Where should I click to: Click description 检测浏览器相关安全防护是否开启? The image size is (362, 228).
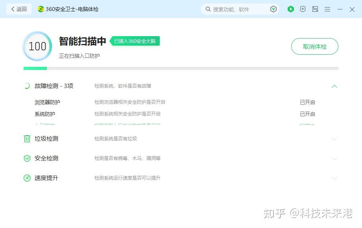130,102
